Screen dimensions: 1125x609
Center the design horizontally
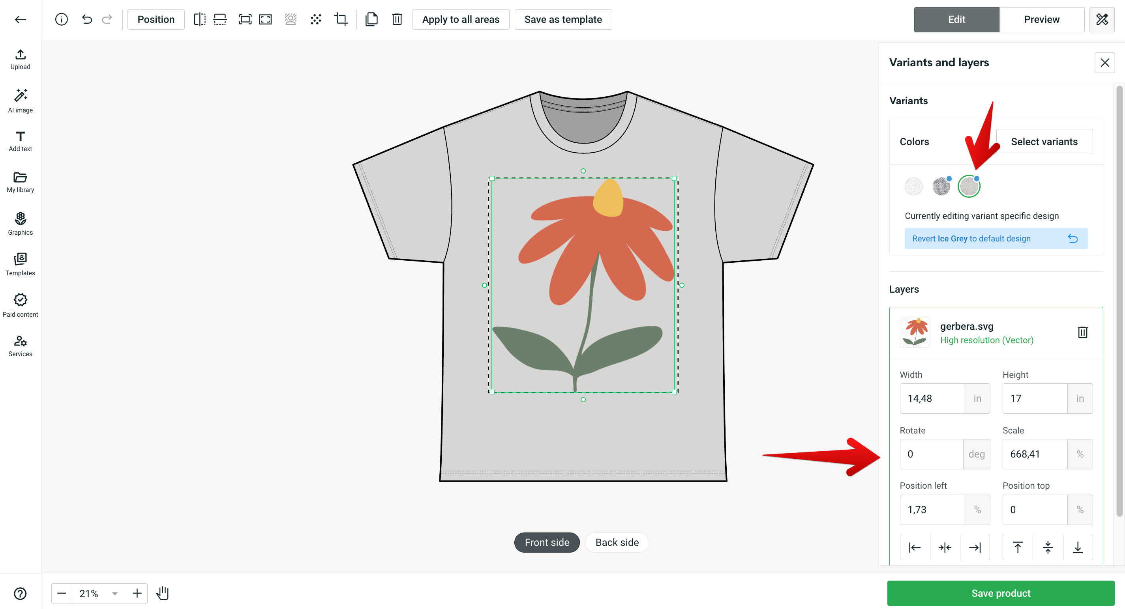[945, 547]
